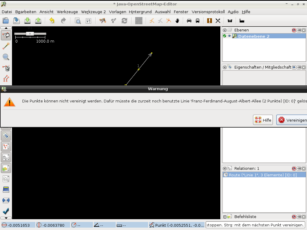Click the Hilfe button in warning dialog

263,120
